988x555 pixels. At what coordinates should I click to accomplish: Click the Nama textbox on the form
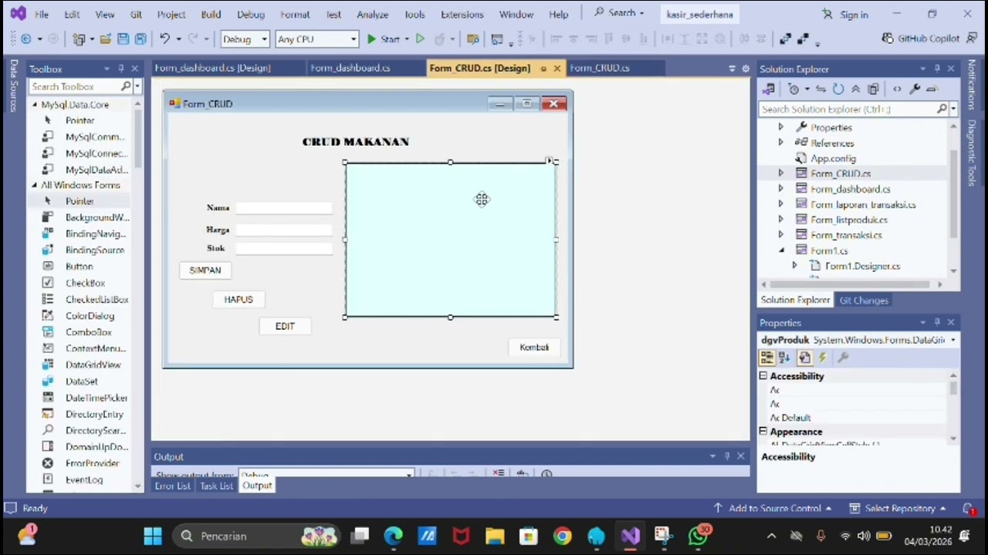(x=283, y=208)
